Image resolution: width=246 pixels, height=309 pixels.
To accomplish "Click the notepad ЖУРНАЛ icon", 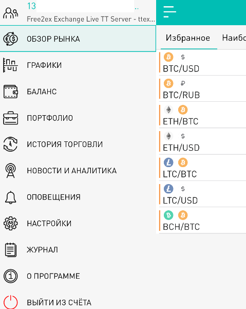I will pyautogui.click(x=10, y=250).
